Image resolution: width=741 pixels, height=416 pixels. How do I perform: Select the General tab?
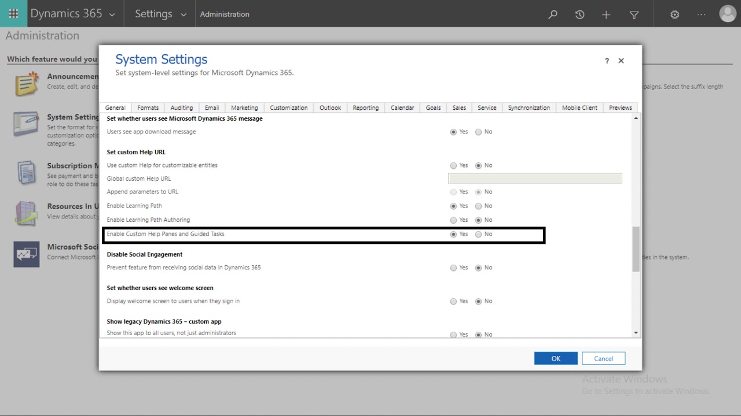115,107
